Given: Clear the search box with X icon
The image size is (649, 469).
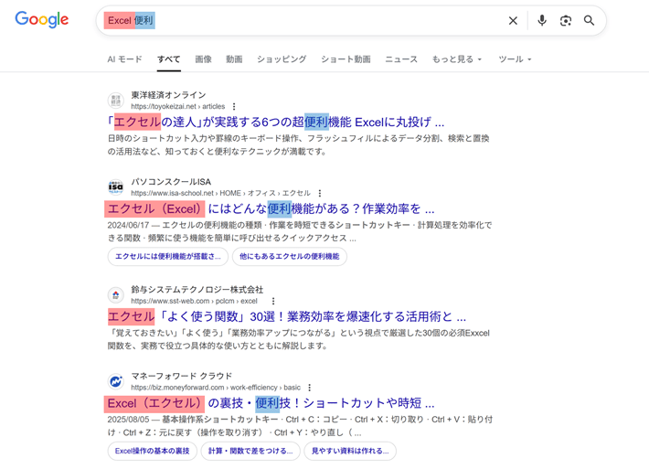Looking at the screenshot, I should click(513, 20).
